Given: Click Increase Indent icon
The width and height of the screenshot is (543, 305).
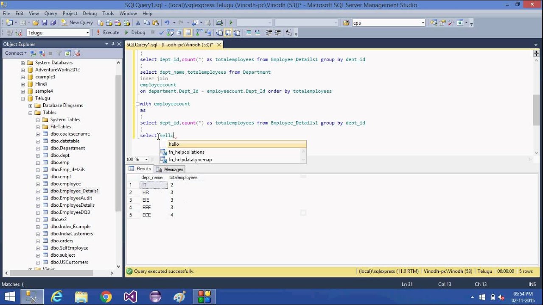Looking at the screenshot, I should click(x=277, y=33).
